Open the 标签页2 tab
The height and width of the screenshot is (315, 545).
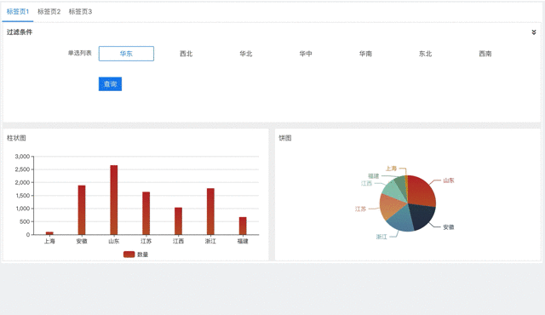(49, 12)
